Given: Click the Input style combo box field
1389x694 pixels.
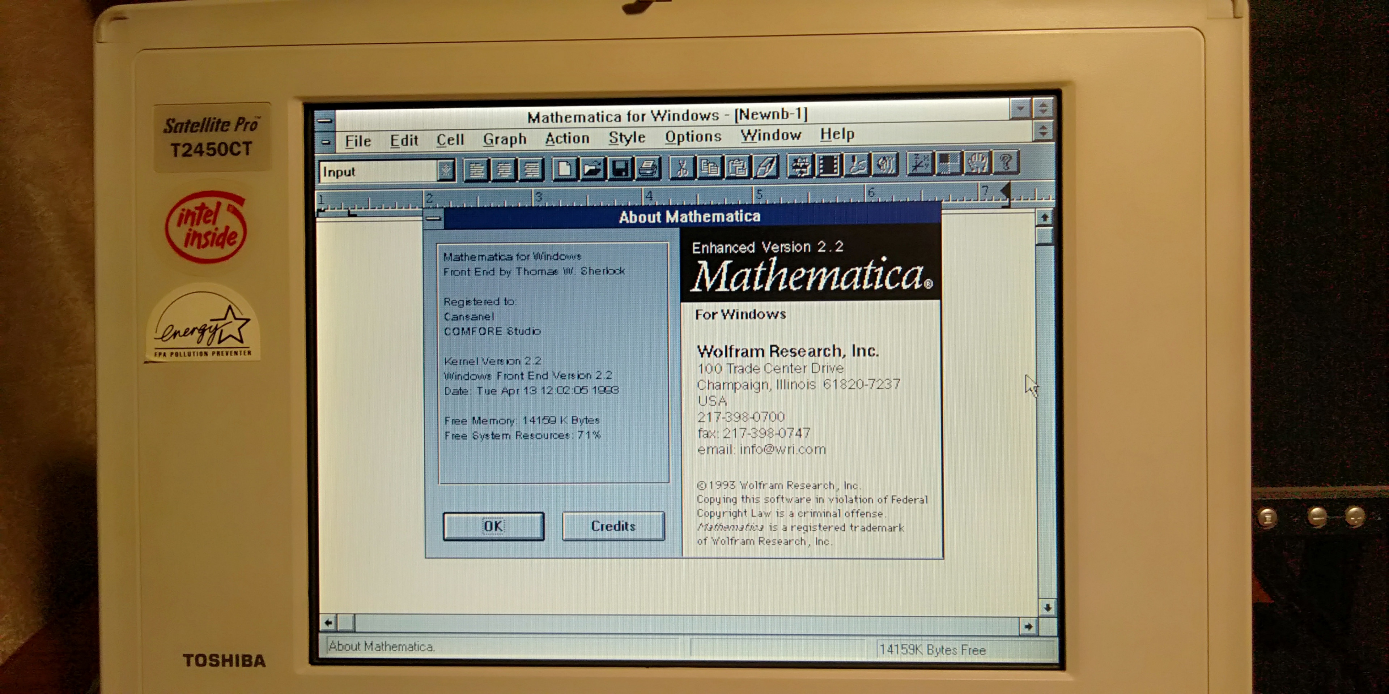Looking at the screenshot, I should (x=379, y=171).
